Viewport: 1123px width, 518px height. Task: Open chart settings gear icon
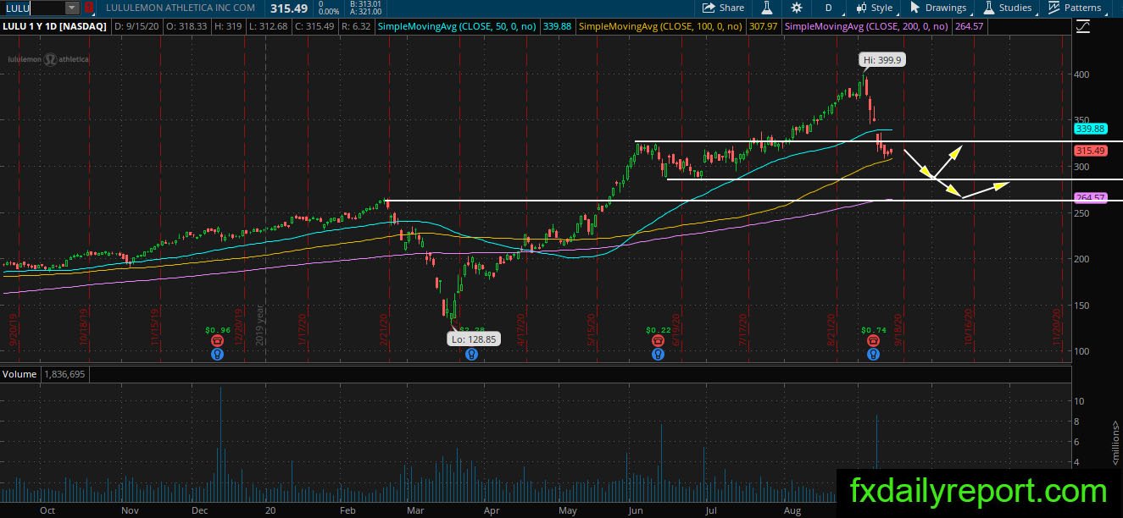797,8
